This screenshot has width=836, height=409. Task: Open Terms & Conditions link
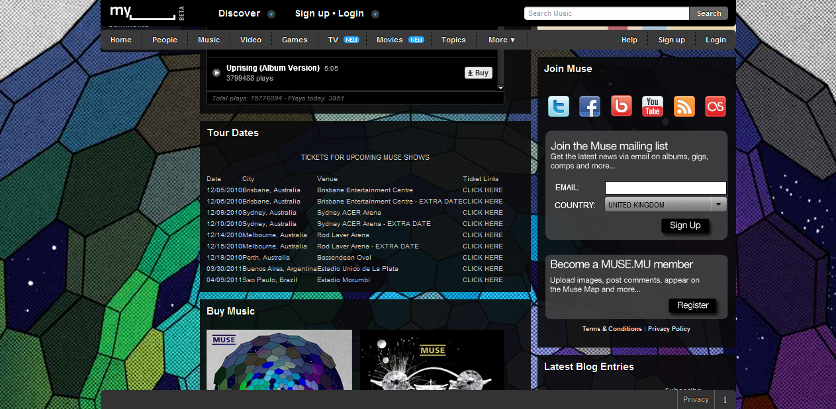pyautogui.click(x=612, y=329)
